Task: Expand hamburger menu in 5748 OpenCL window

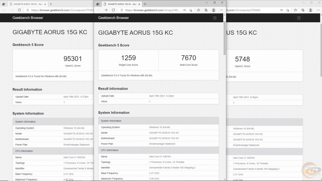Action: (299, 18)
